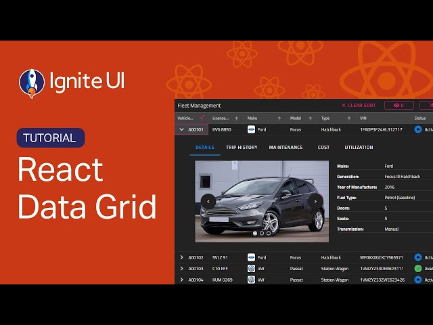Click the VIN column header
This screenshot has height=325, width=433.
click(x=363, y=118)
